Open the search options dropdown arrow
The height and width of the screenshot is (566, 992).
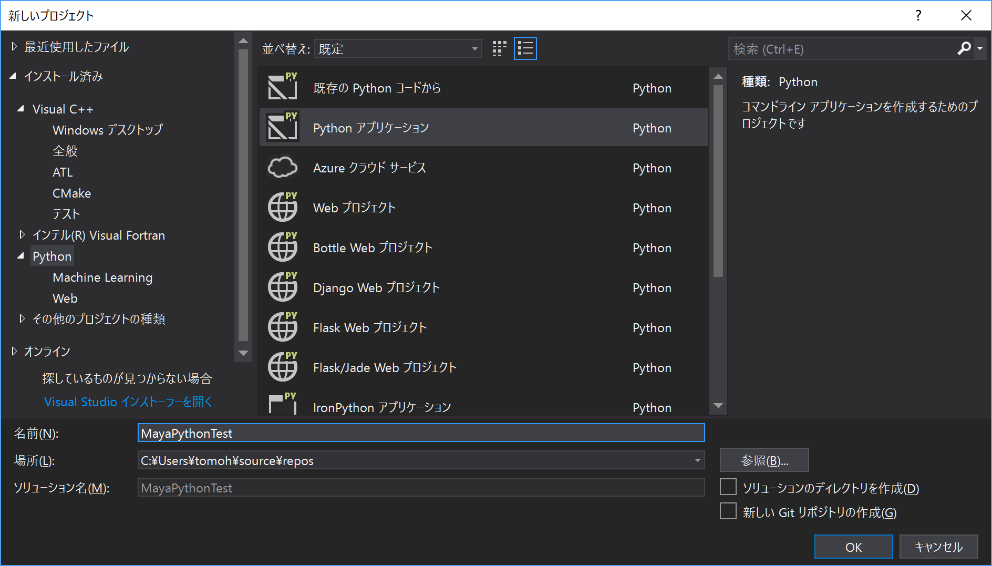coord(980,48)
